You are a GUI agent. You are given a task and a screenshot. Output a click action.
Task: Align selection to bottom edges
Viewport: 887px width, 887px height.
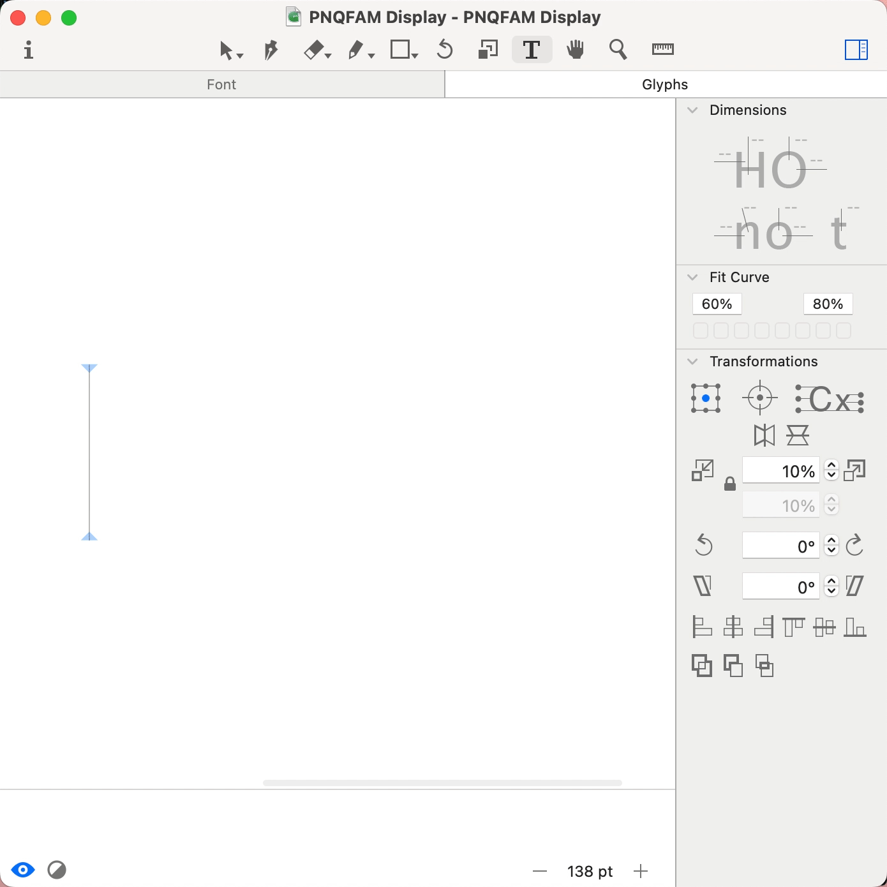click(855, 627)
